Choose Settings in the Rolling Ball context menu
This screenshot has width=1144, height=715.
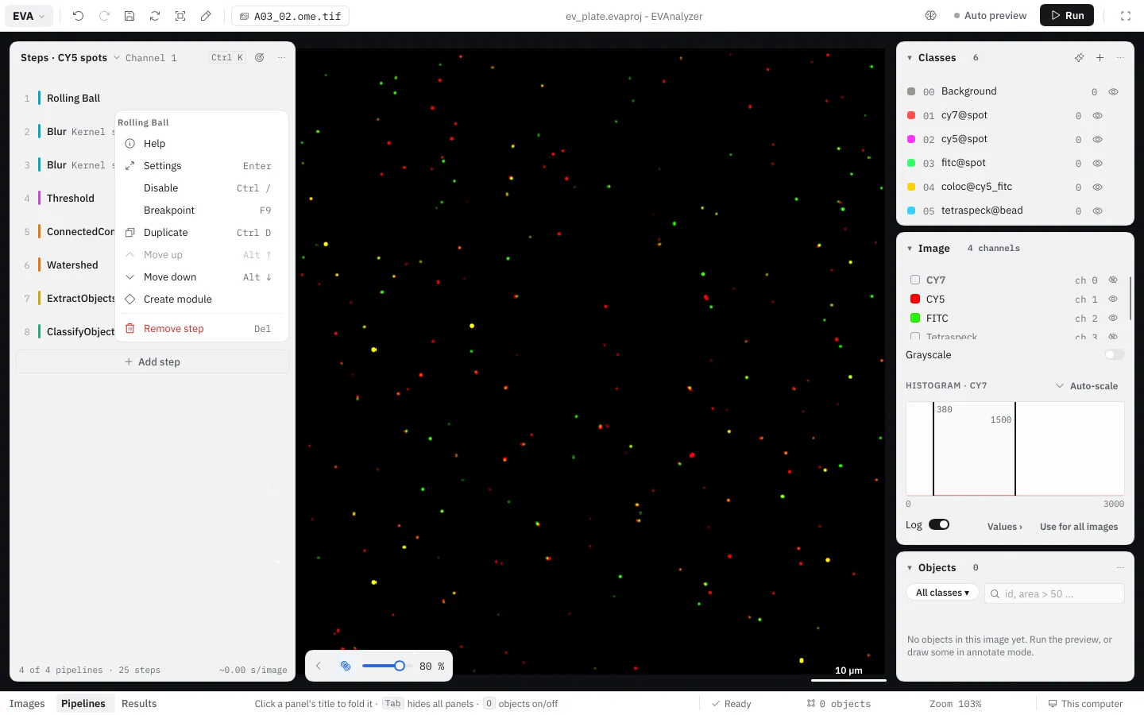pyautogui.click(x=202, y=166)
